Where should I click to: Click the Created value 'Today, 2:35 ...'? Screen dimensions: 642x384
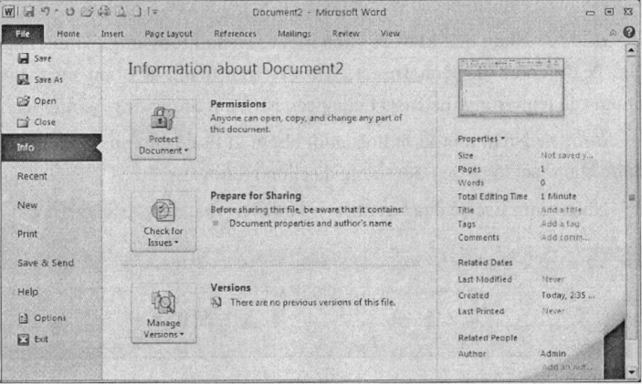coord(568,296)
